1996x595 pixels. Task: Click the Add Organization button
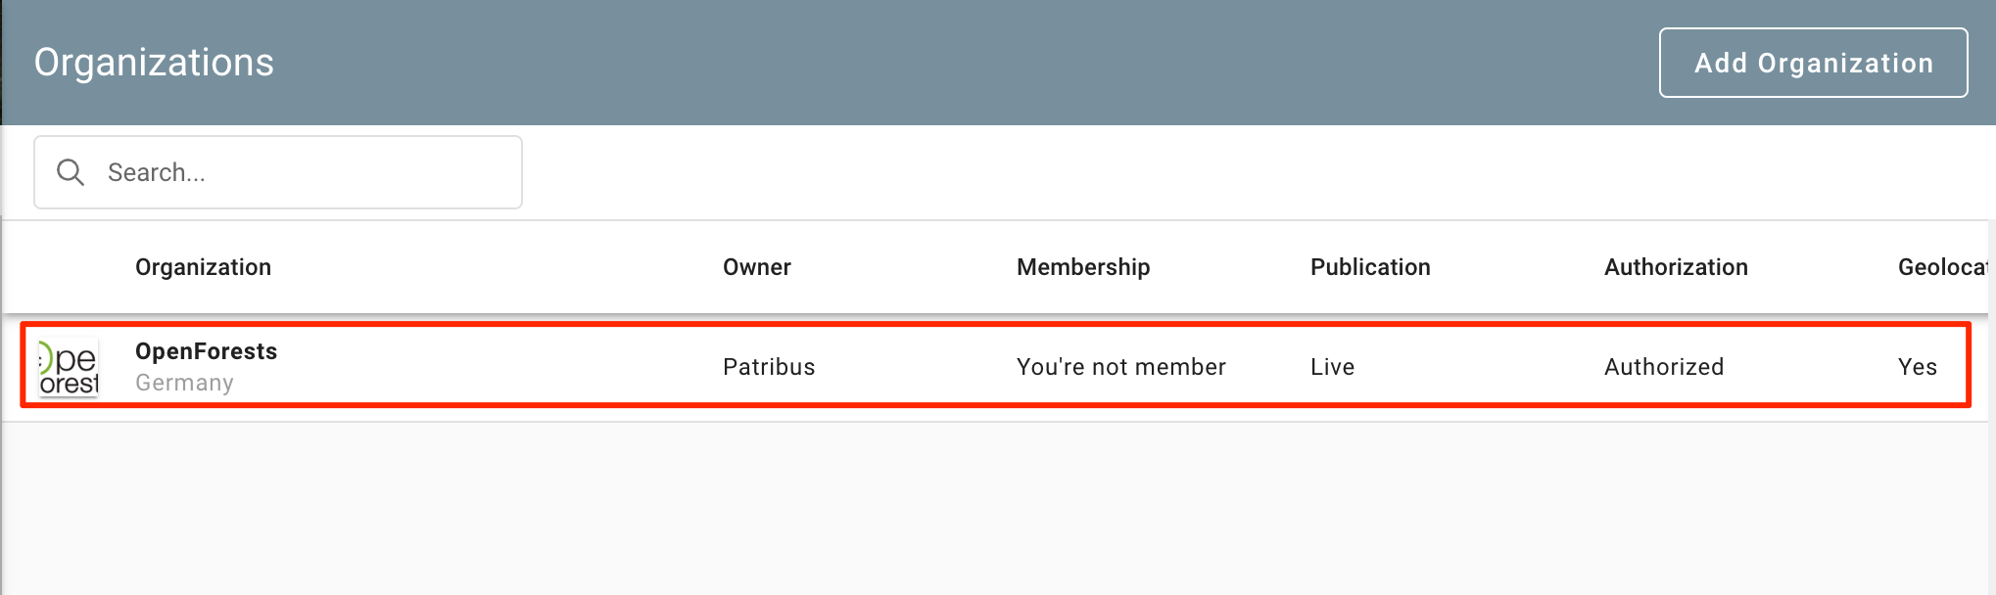pos(1813,63)
